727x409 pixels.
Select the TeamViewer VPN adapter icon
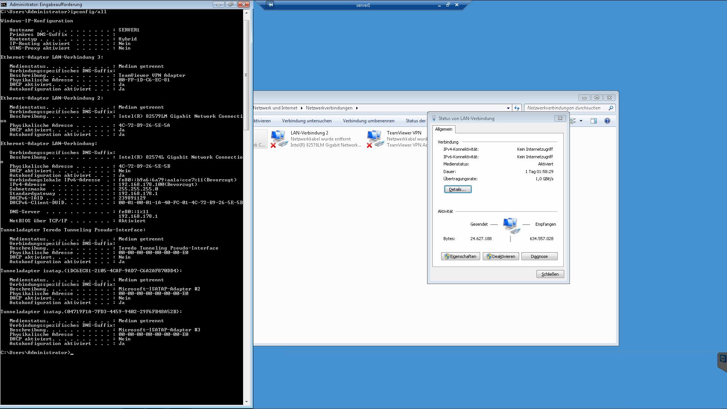click(375, 139)
